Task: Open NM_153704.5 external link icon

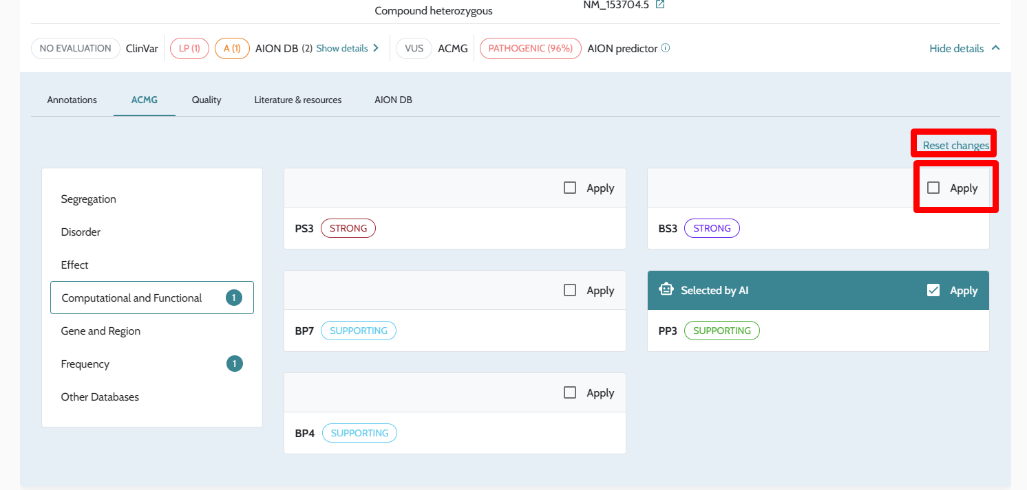Action: tap(660, 5)
